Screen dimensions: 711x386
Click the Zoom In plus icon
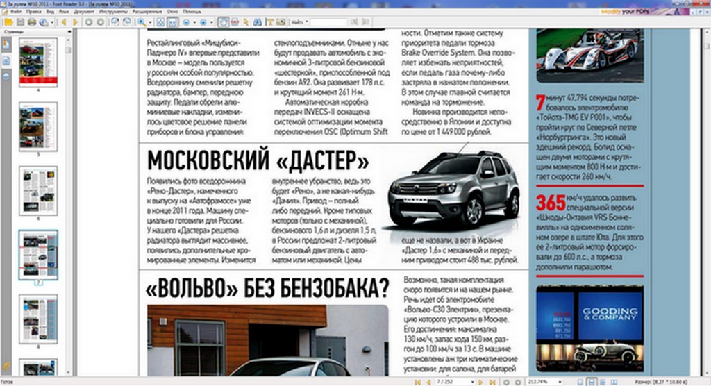(x=203, y=22)
